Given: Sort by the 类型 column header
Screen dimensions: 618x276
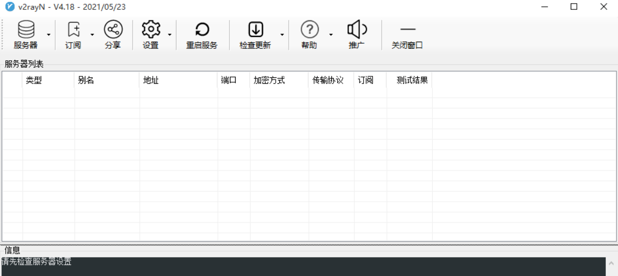Looking at the screenshot, I should coord(48,81).
